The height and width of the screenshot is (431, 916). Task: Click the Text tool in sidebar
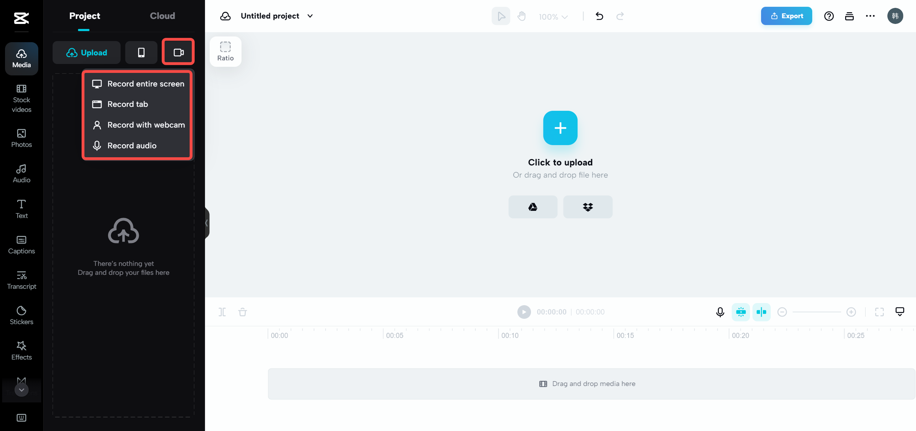21,209
